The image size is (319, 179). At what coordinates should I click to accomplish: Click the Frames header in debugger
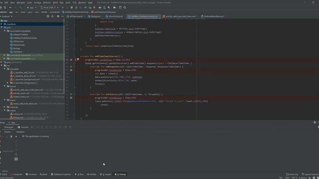(7, 132)
